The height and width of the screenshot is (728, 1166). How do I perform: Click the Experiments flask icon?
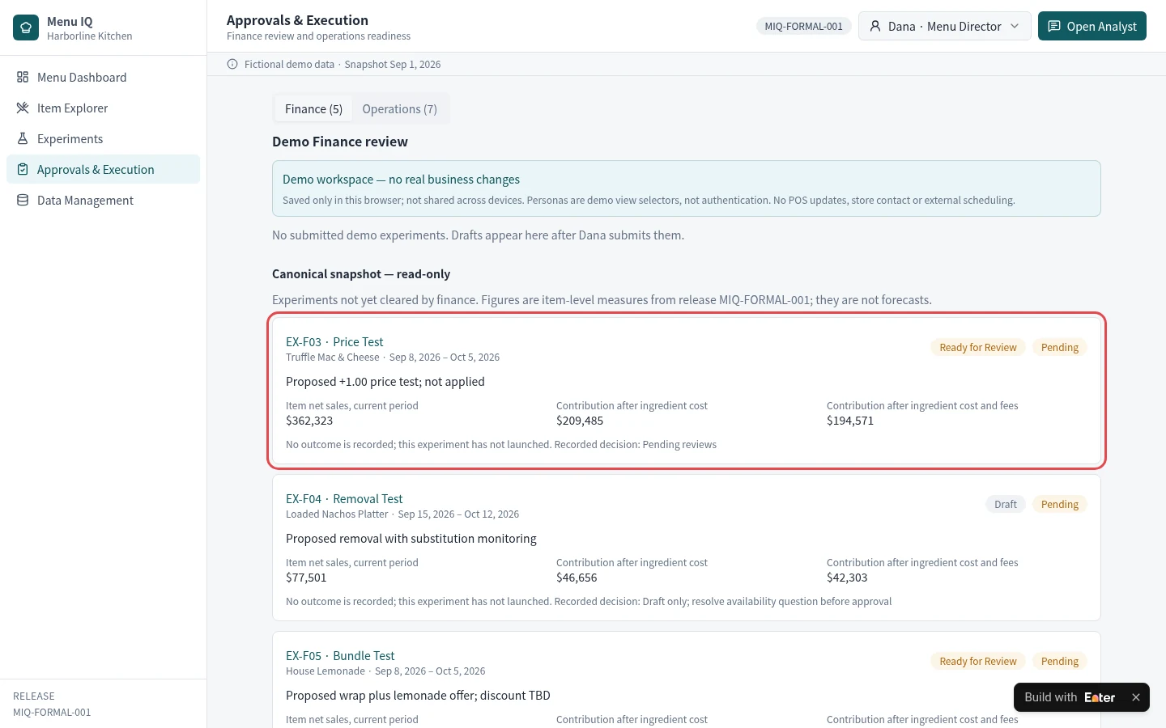(23, 139)
